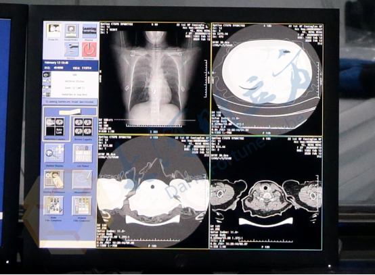
Task: Select the bottom-right neck axial CT viewport
Action: [x=266, y=193]
